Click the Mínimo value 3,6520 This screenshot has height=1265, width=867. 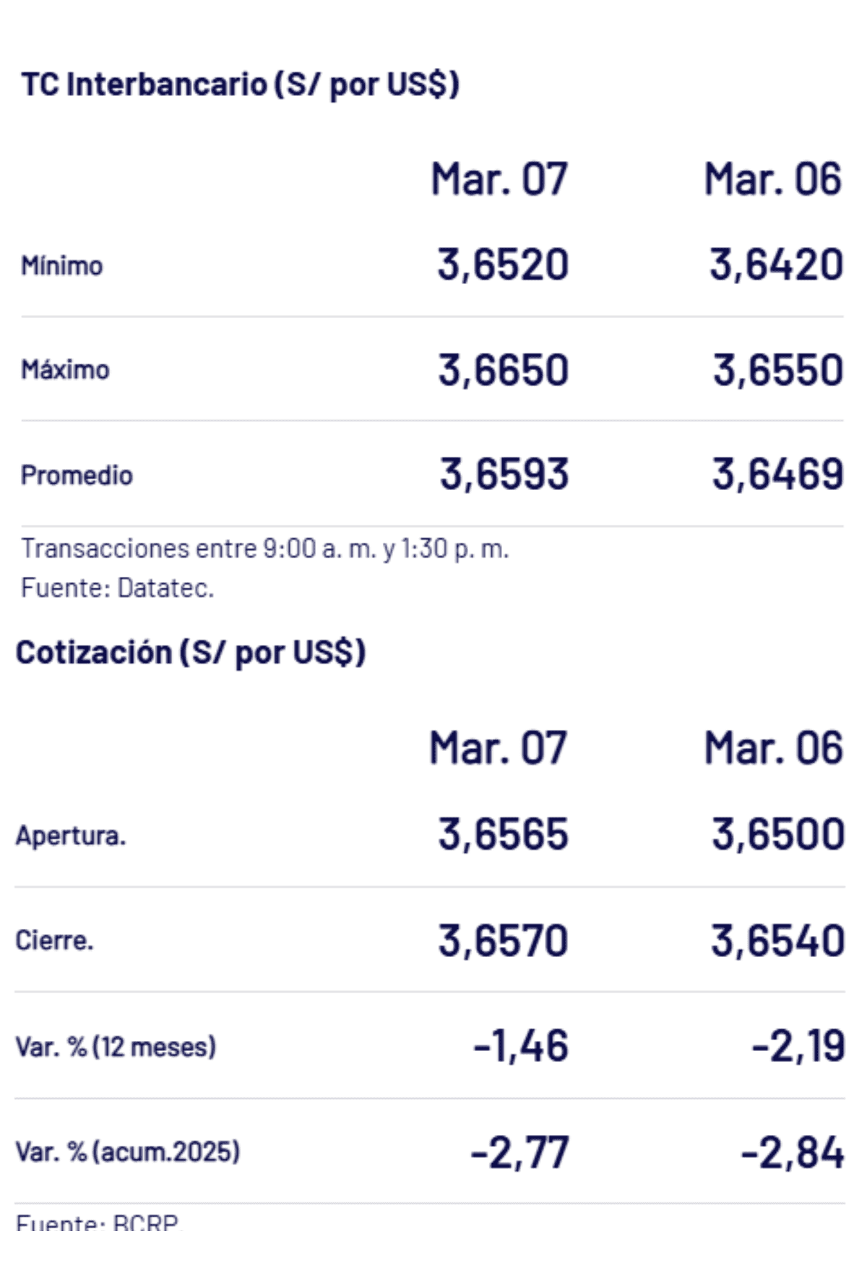(x=503, y=264)
